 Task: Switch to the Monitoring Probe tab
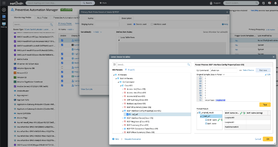[x=23, y=18]
